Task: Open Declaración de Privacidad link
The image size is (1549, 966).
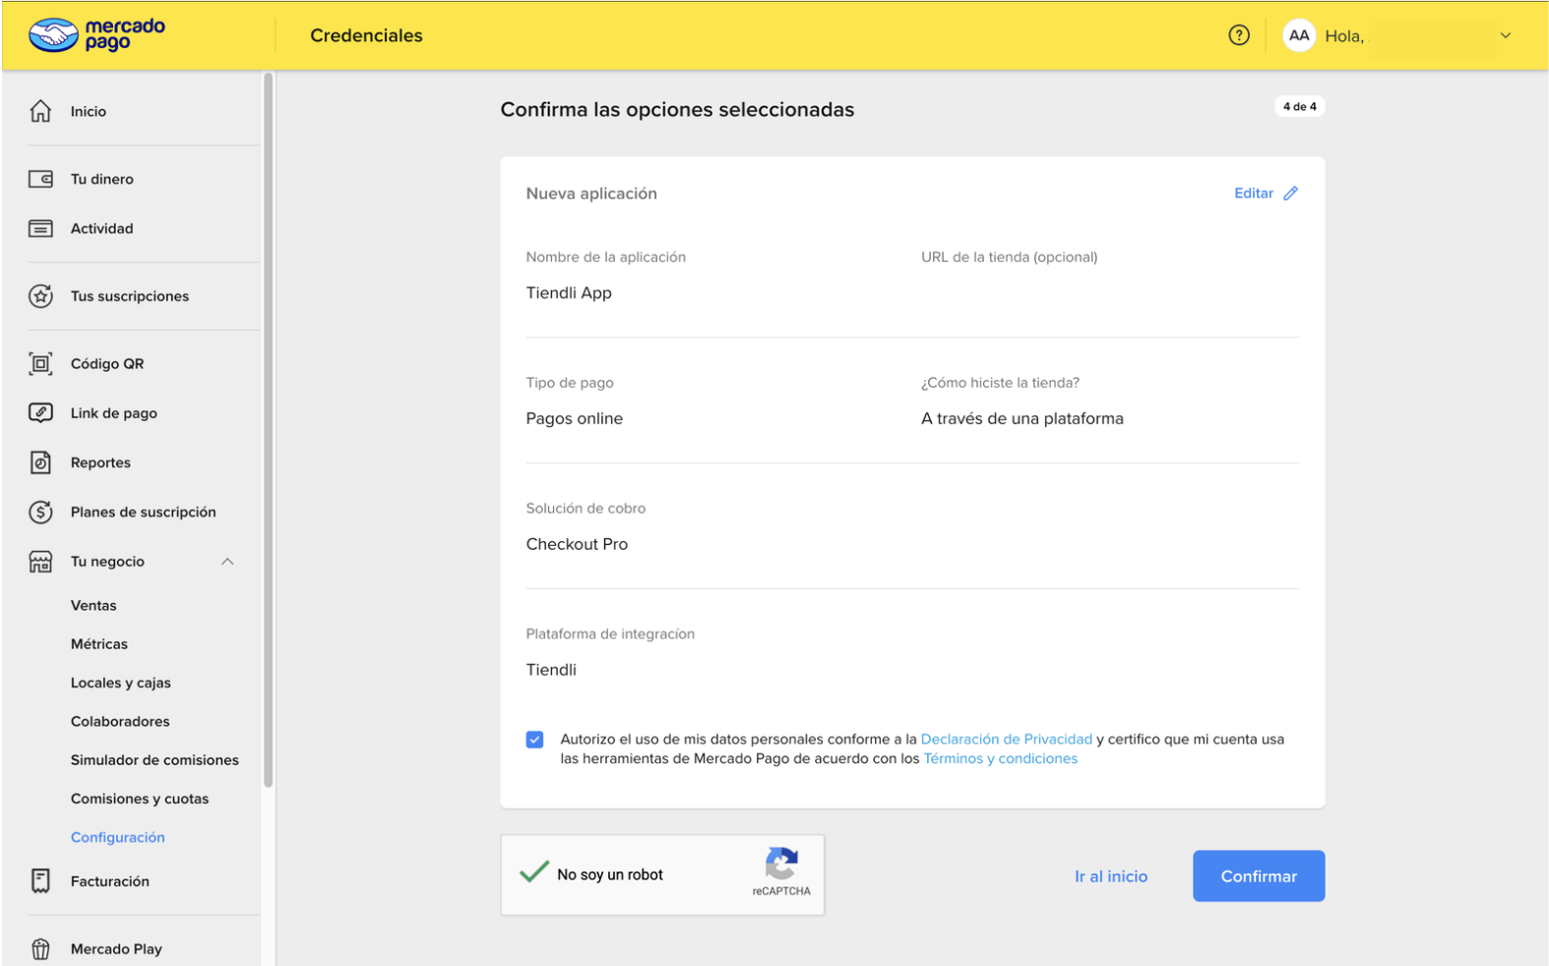Action: pos(1006,740)
